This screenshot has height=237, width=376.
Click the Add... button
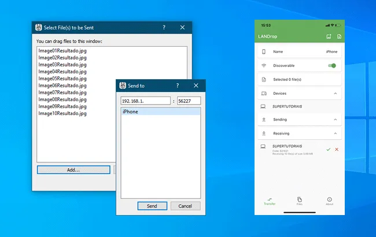coord(73,170)
